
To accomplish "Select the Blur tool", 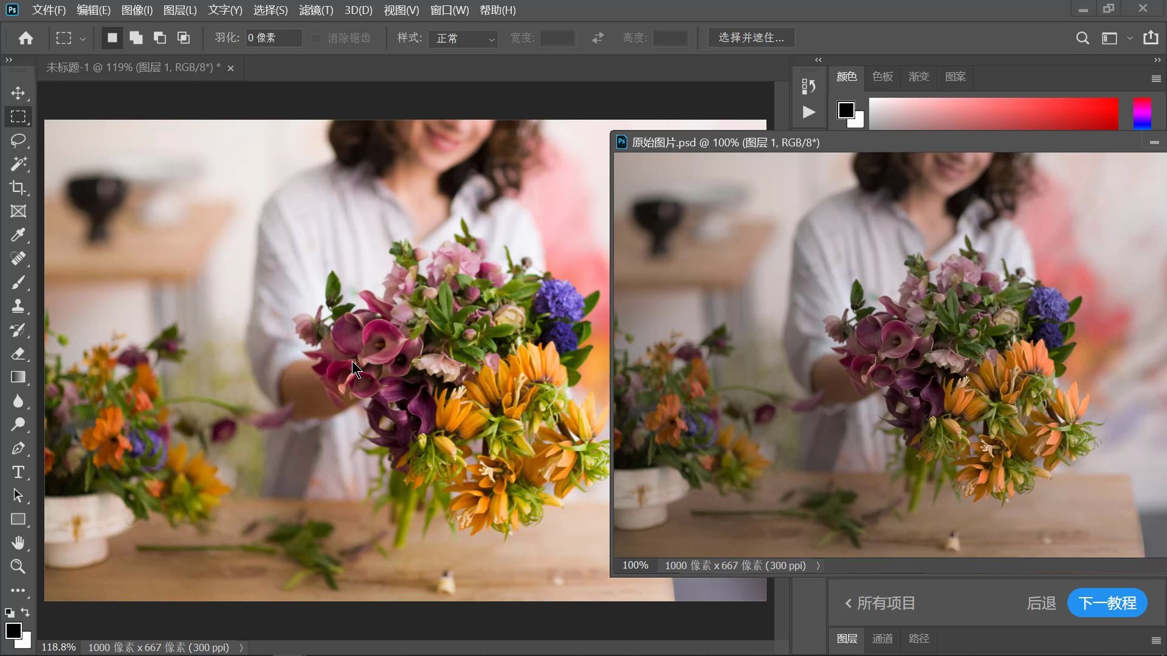I will coord(18,401).
